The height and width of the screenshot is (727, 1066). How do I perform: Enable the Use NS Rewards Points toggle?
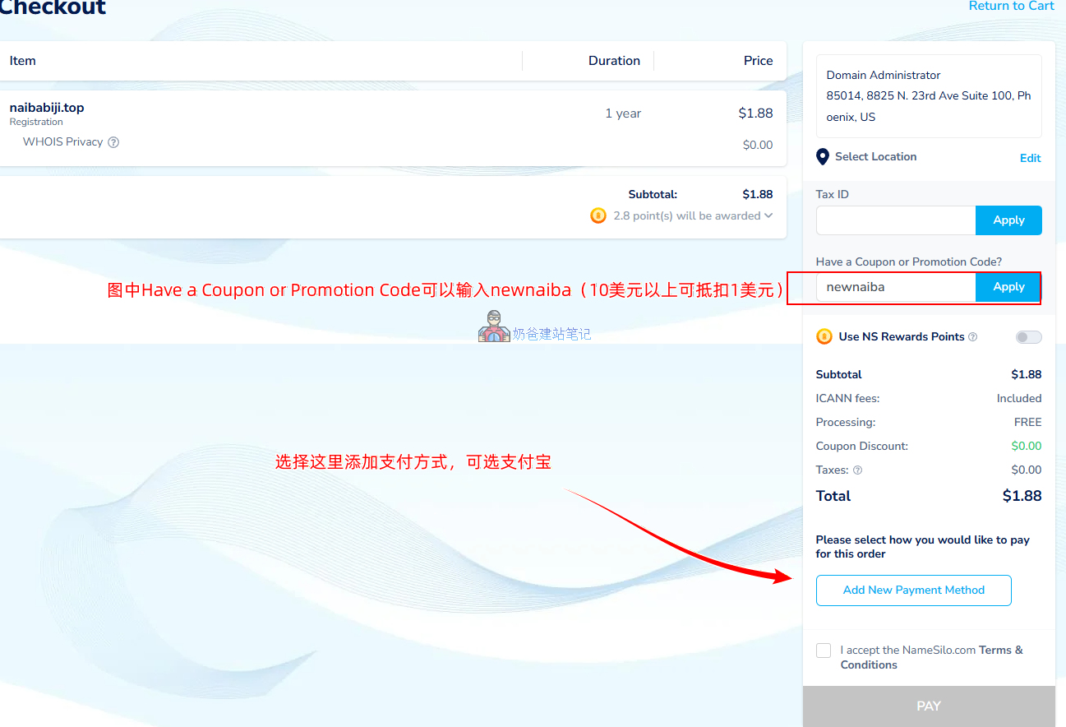click(x=1027, y=336)
